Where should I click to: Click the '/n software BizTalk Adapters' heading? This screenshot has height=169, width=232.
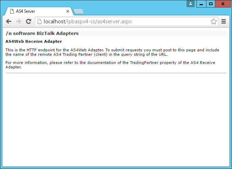pyautogui.click(x=42, y=33)
